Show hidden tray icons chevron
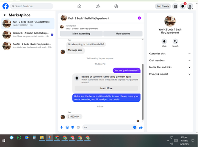Viewport: 198px width, 147px height. point(168,141)
